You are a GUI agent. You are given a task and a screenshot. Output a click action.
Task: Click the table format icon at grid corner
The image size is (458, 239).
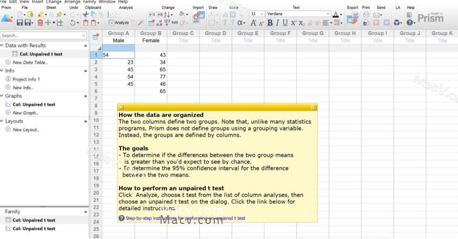pyautogui.click(x=95, y=37)
